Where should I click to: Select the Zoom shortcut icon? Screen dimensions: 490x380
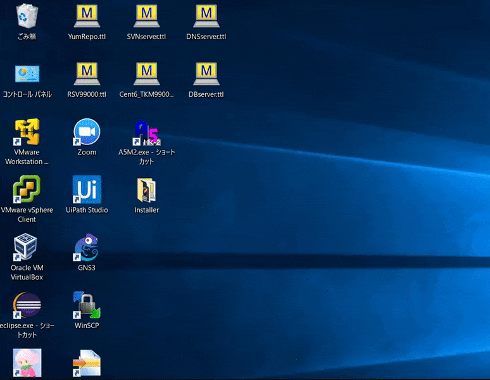point(87,132)
